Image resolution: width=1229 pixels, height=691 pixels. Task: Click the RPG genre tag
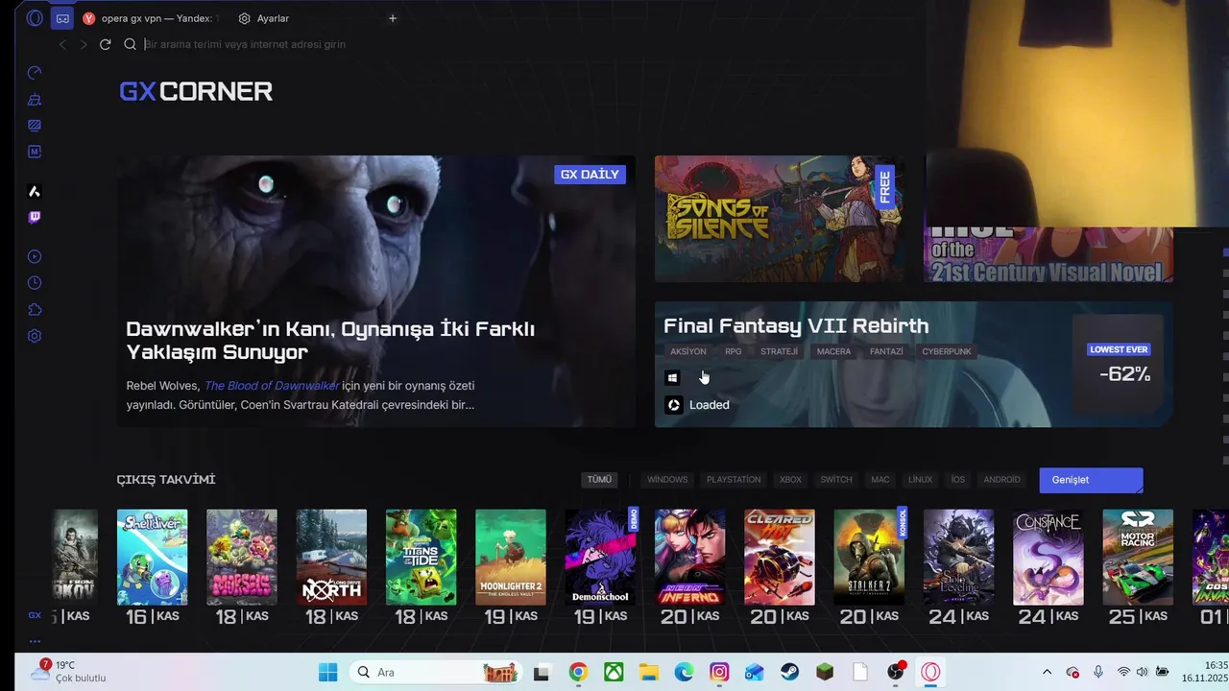pyautogui.click(x=734, y=352)
